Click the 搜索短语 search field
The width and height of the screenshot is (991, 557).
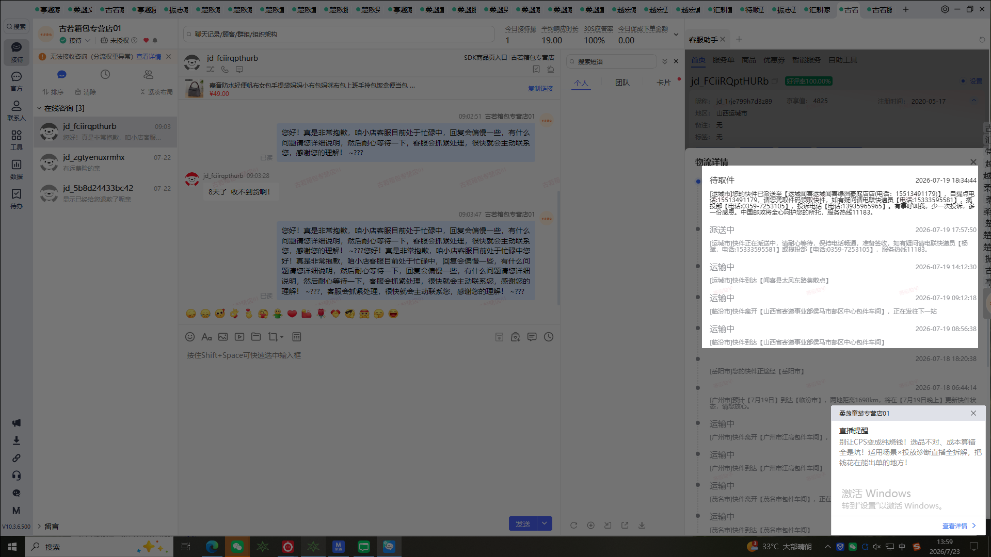(612, 61)
